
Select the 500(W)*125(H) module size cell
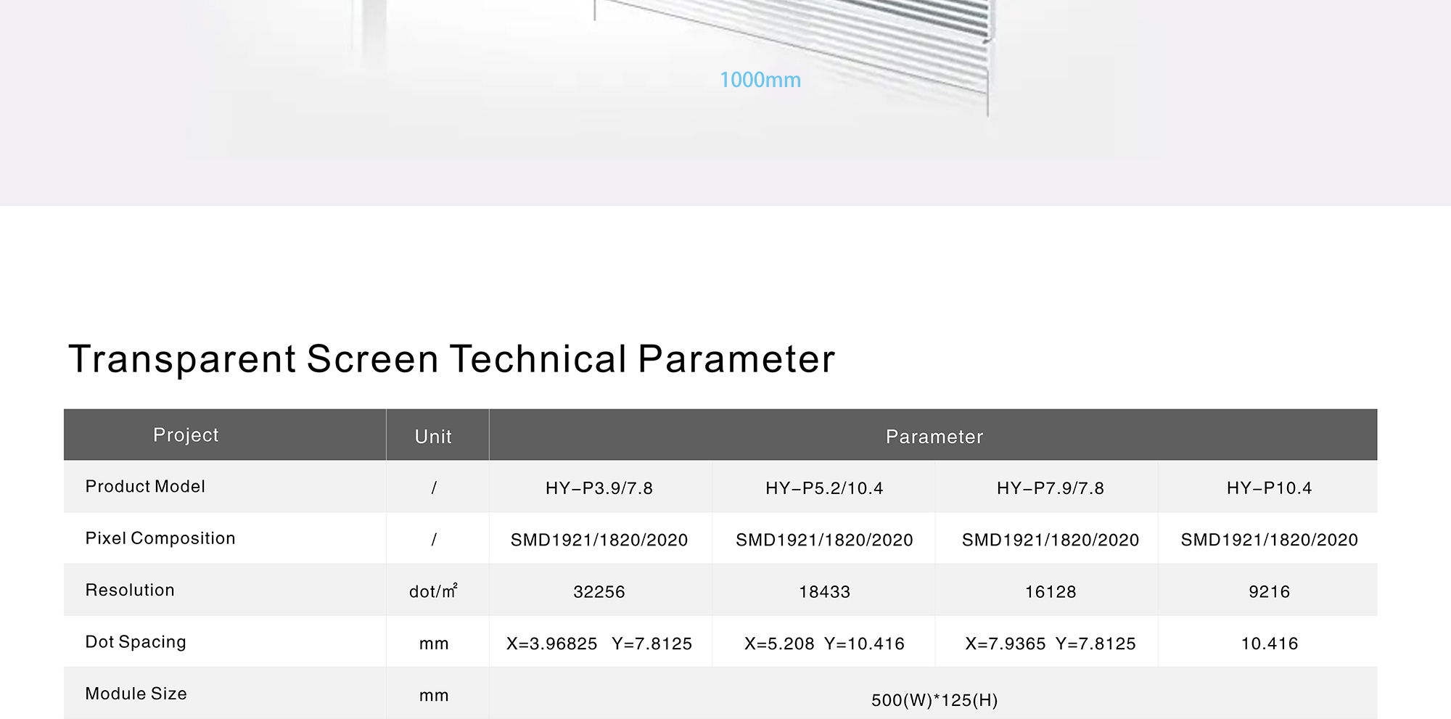click(x=934, y=699)
